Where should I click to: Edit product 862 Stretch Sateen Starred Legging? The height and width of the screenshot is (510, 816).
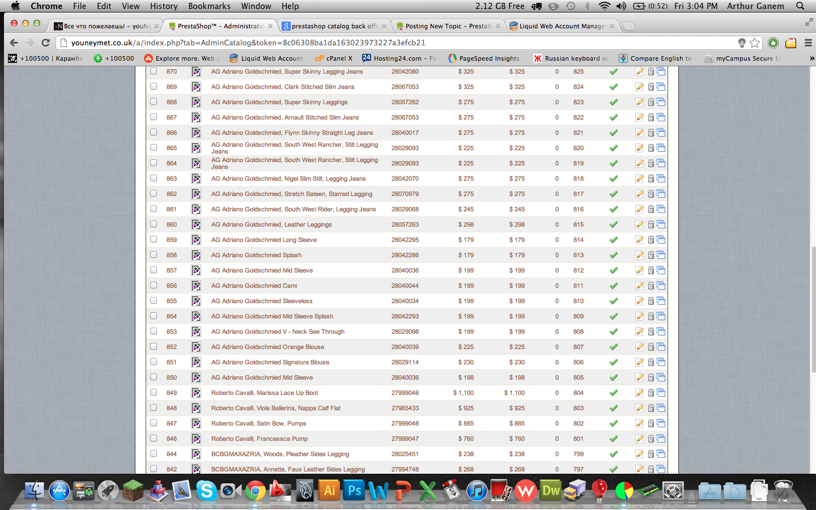(639, 194)
